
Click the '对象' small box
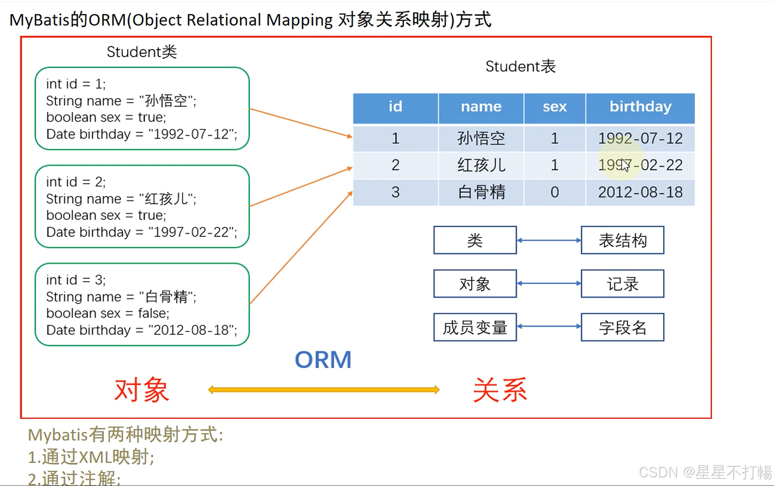tap(475, 284)
